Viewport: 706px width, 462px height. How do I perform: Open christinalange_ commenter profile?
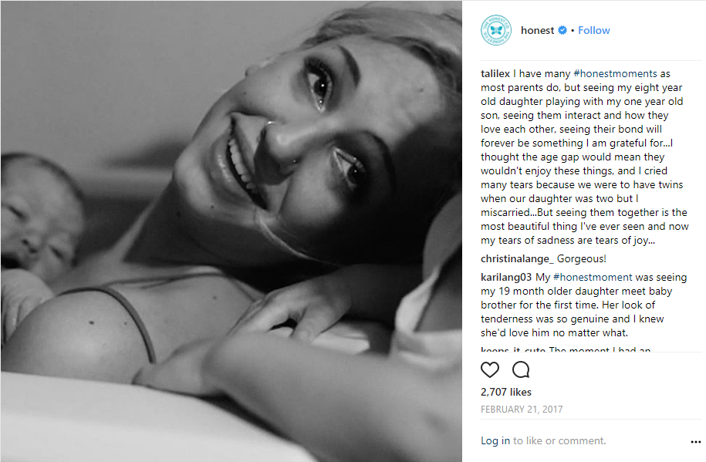point(517,259)
